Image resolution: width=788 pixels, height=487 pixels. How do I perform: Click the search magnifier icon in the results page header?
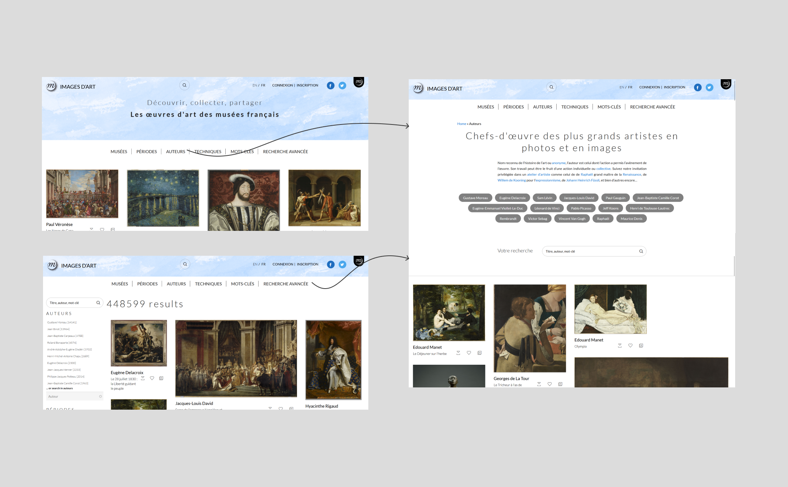coord(185,264)
